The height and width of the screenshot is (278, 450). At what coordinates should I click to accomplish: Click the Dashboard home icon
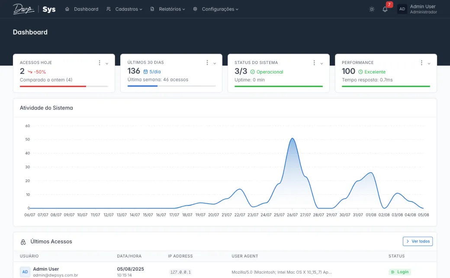click(67, 9)
